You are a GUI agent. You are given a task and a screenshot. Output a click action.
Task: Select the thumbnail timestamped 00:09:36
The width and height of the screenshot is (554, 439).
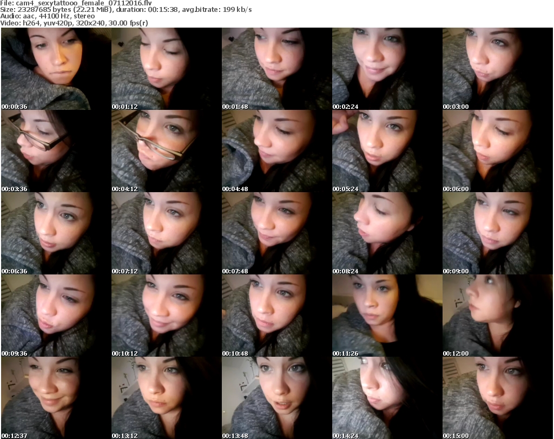pos(56,316)
